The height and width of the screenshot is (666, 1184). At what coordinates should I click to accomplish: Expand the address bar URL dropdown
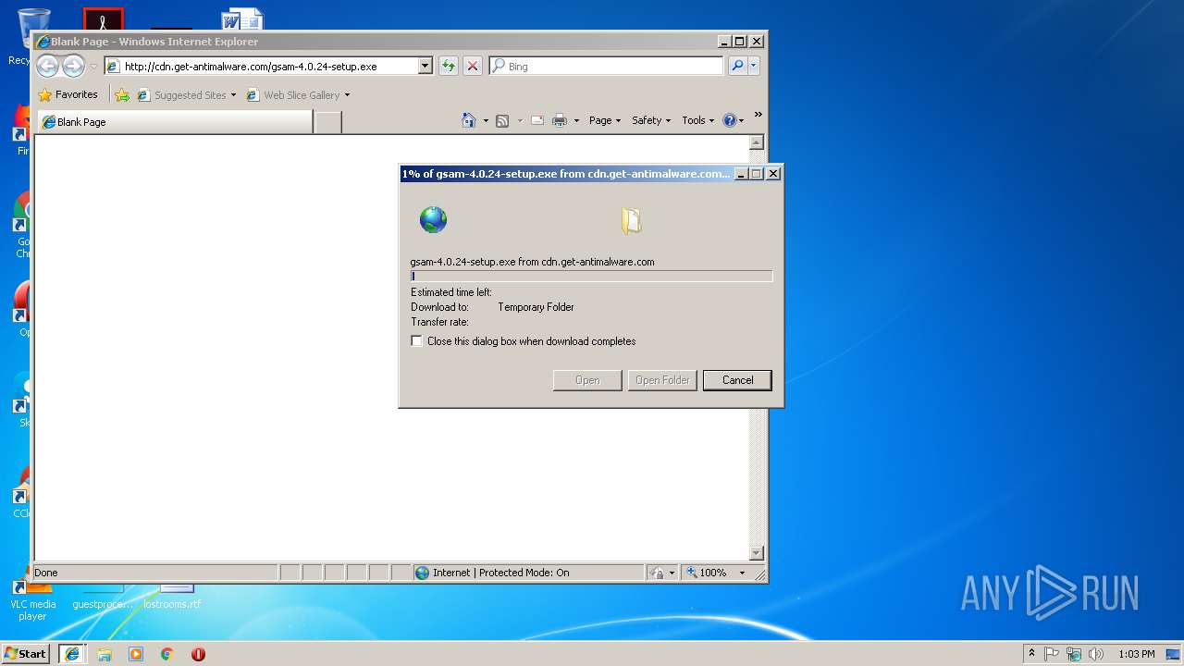[x=425, y=66]
